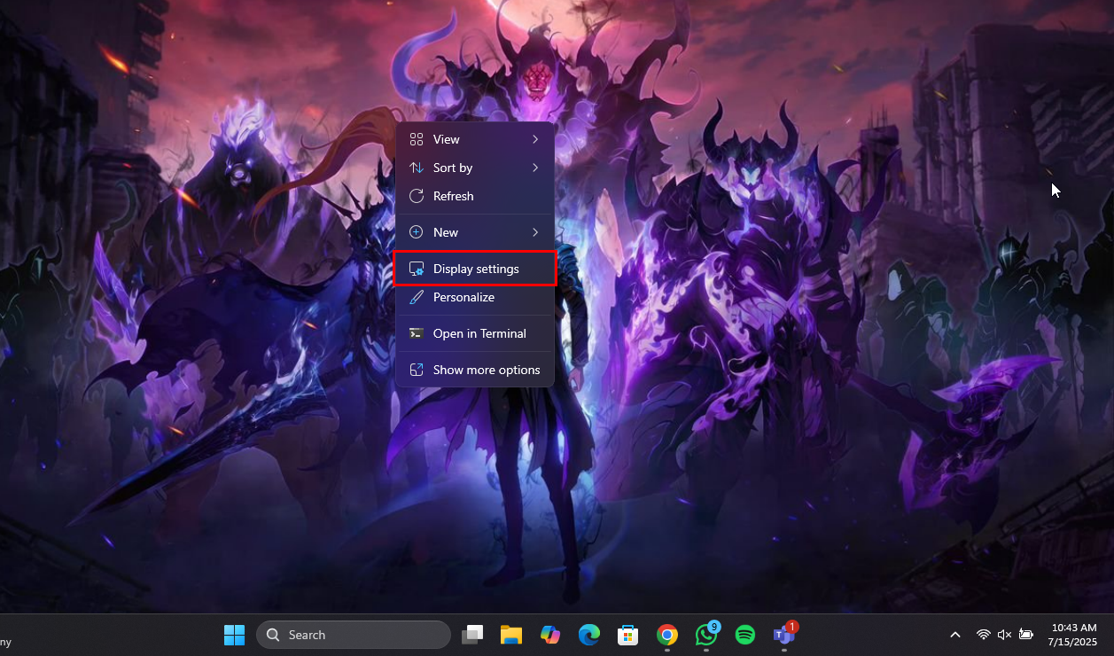Open the Sort by submenu
The height and width of the screenshot is (656, 1114).
(475, 168)
